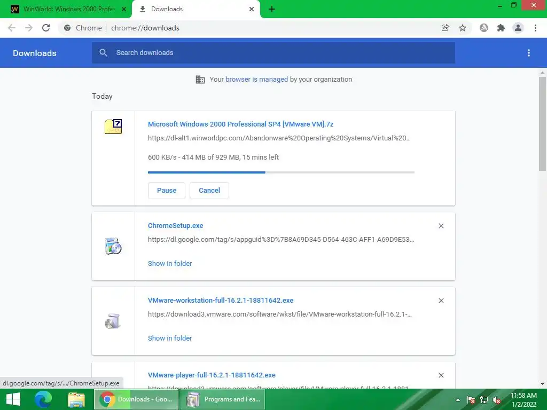547x410 pixels.
Task: Open File Explorer from the taskbar
Action: coord(76,399)
